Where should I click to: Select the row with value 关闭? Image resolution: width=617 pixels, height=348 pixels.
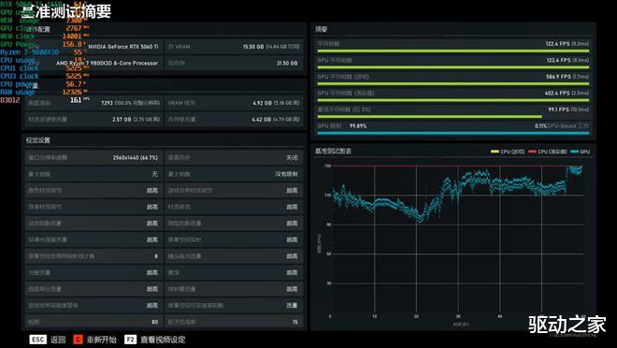pyautogui.click(x=234, y=157)
